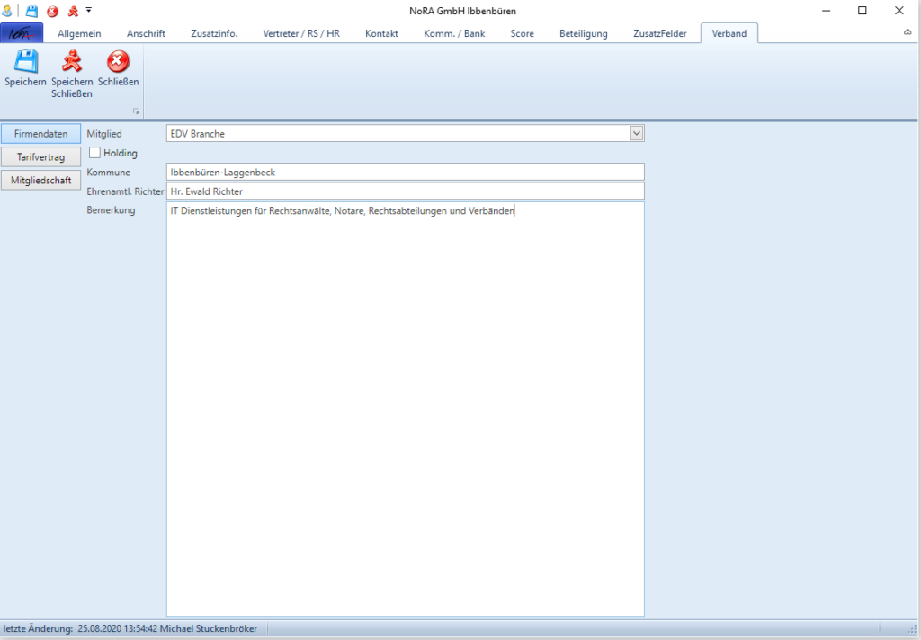Image resolution: width=921 pixels, height=640 pixels.
Task: Open the Komm. / Bank tab
Action: tap(454, 33)
